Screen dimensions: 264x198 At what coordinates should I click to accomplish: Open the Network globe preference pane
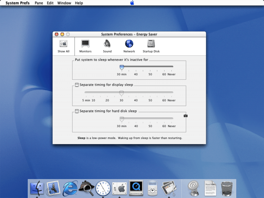pyautogui.click(x=129, y=46)
